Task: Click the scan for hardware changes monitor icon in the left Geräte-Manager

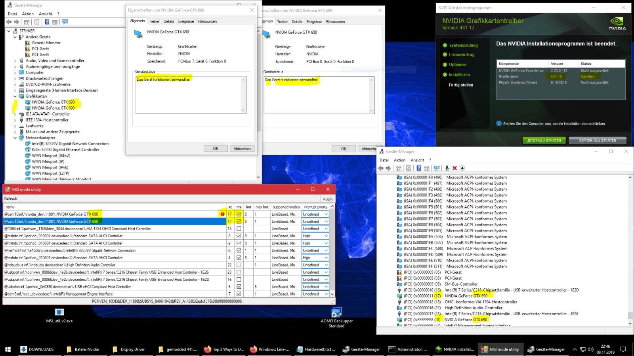Action: coord(65,22)
